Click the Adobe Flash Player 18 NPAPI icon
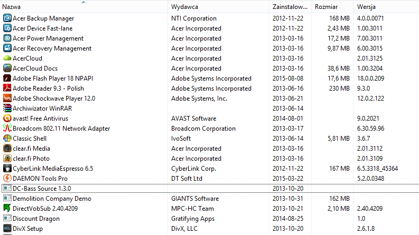The image size is (419, 235). click(7, 79)
